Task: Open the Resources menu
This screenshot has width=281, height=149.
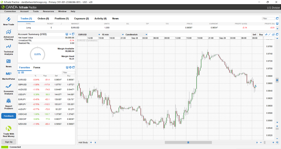Action: [x=48, y=12]
